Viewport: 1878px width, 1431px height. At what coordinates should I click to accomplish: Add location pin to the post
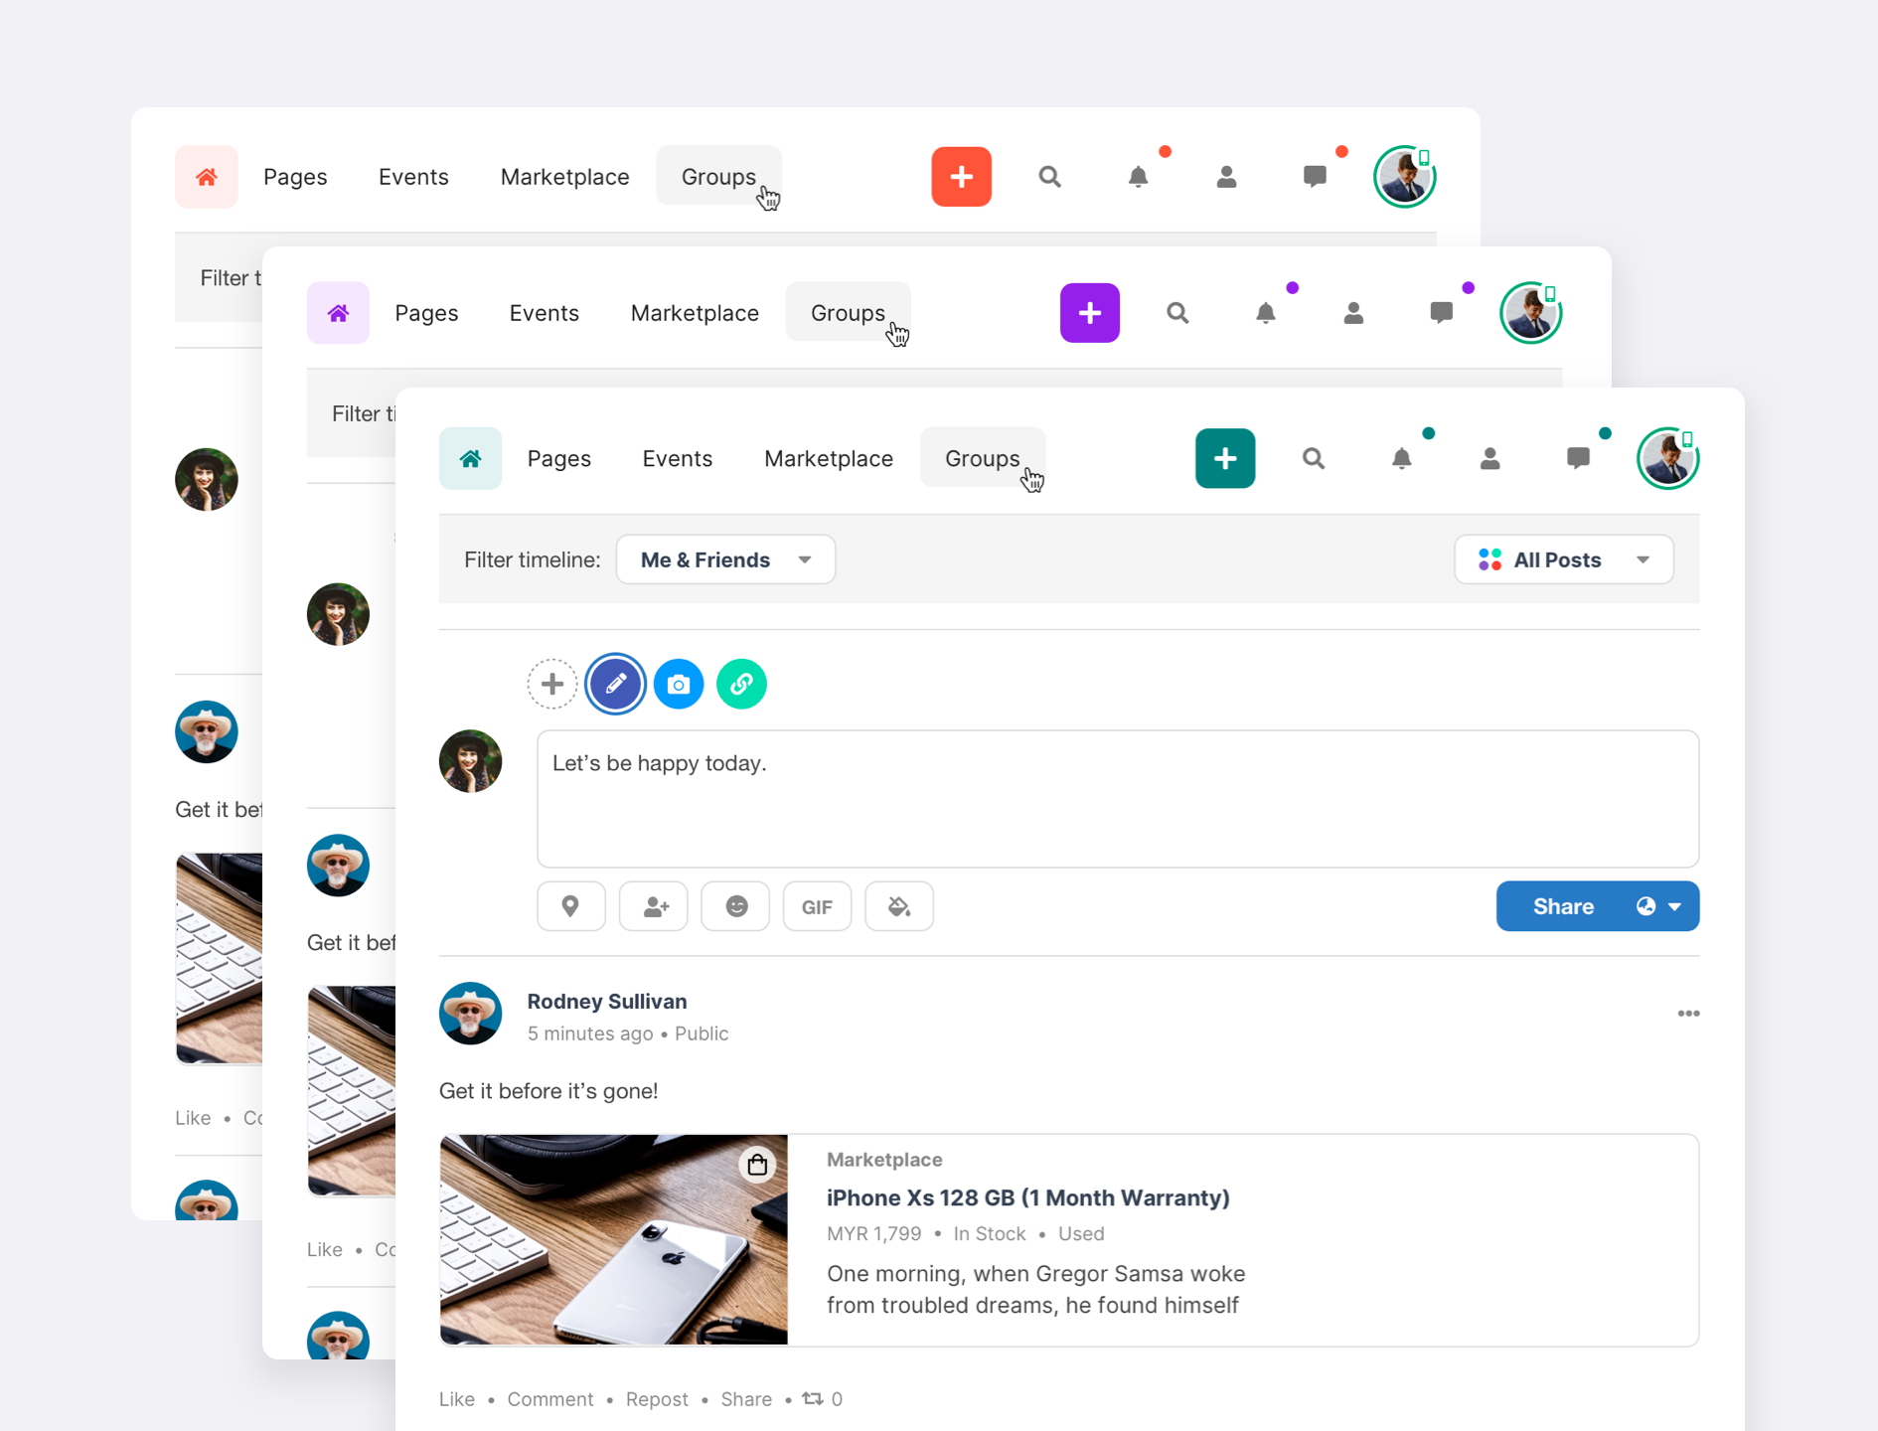tap(570, 906)
